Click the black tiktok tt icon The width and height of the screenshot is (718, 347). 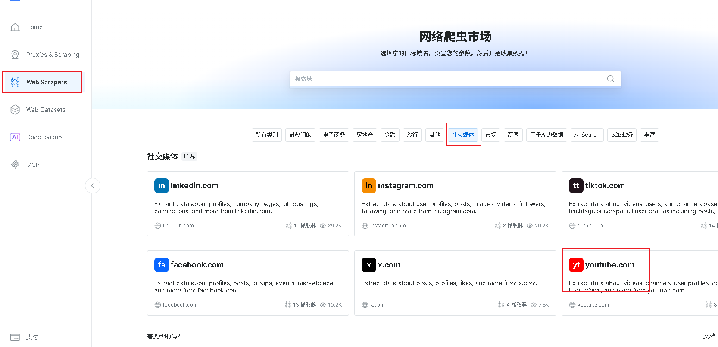coord(576,186)
